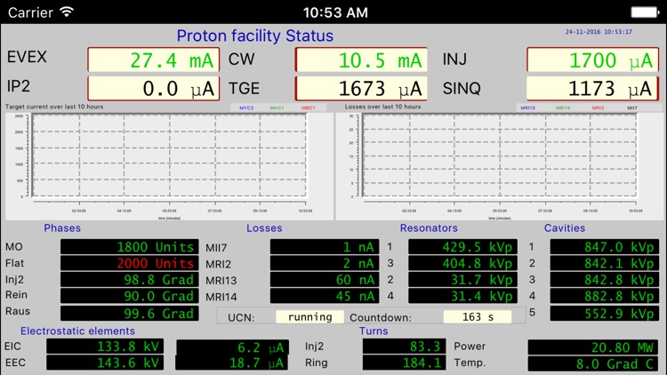Tap Resonator 3 value 404.8 kVp
The image size is (667, 375).
pyautogui.click(x=462, y=263)
